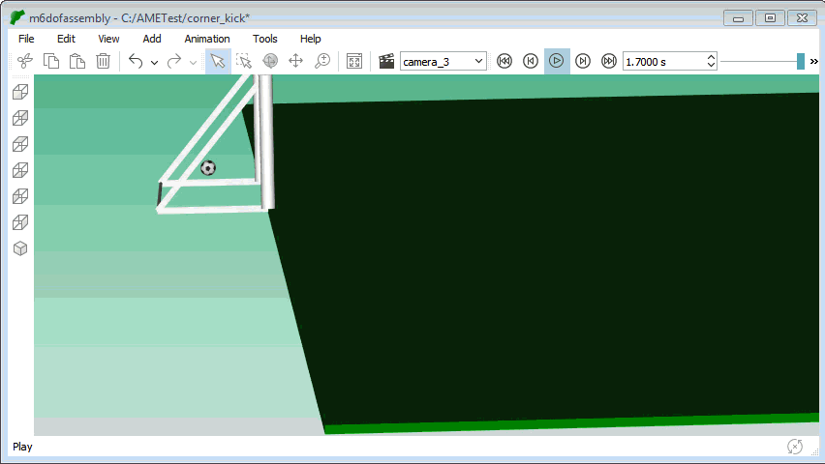Image resolution: width=825 pixels, height=464 pixels.
Task: Select the arrow pointer selection tool
Action: point(218,61)
